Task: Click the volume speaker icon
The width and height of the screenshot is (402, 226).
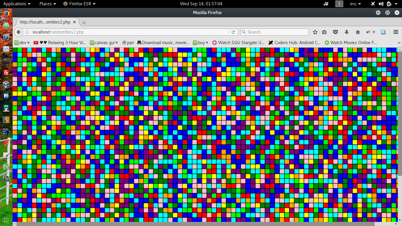Action: click(381, 4)
